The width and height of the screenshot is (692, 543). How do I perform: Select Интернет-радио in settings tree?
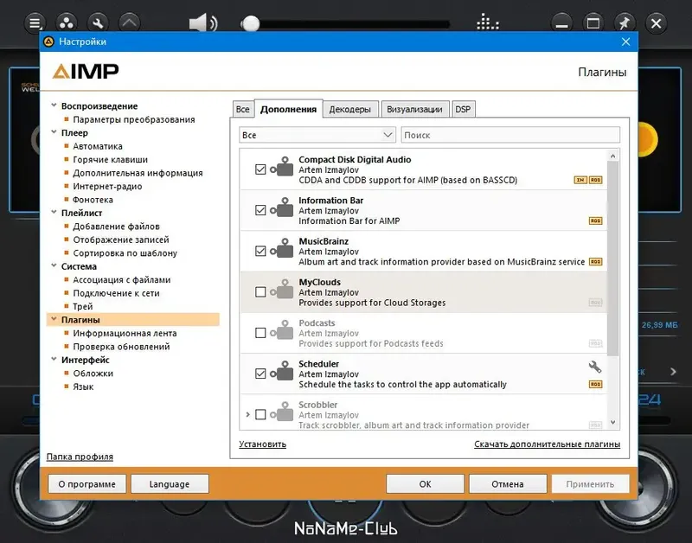(107, 186)
